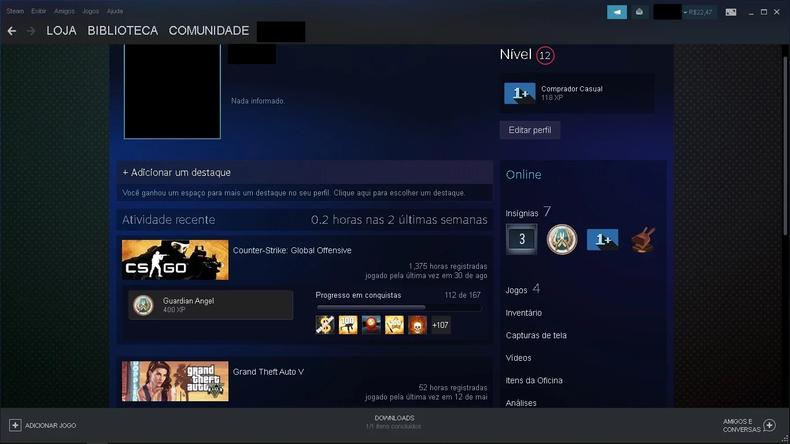The width and height of the screenshot is (790, 444).
Task: Click the ADICIONAR JOGO label
Action: (x=50, y=425)
